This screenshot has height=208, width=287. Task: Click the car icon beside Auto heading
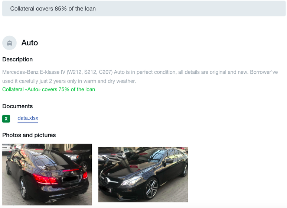pos(10,43)
